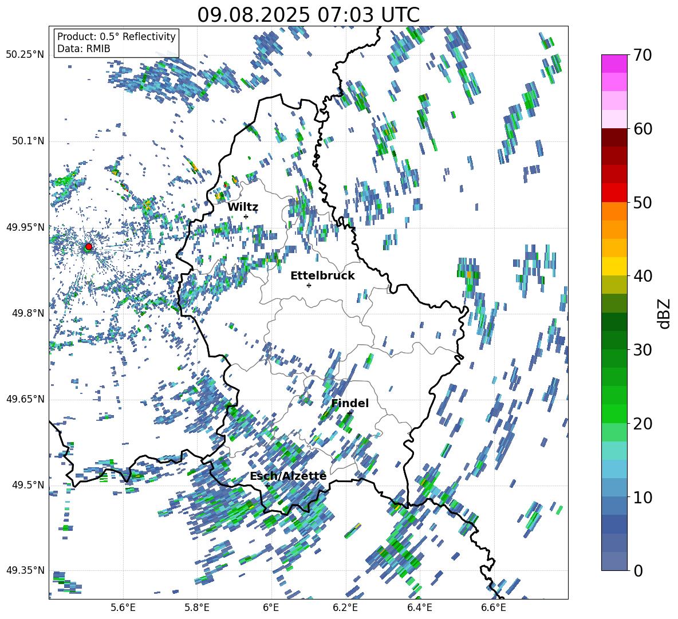Click the red radar site marker

89,247
